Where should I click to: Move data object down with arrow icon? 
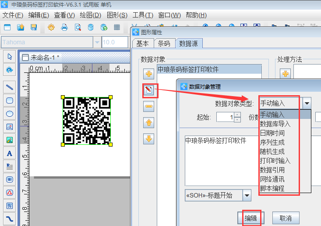(x=149, y=139)
